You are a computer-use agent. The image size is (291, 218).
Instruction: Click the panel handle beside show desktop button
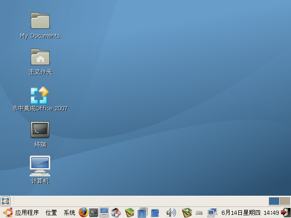(14, 201)
